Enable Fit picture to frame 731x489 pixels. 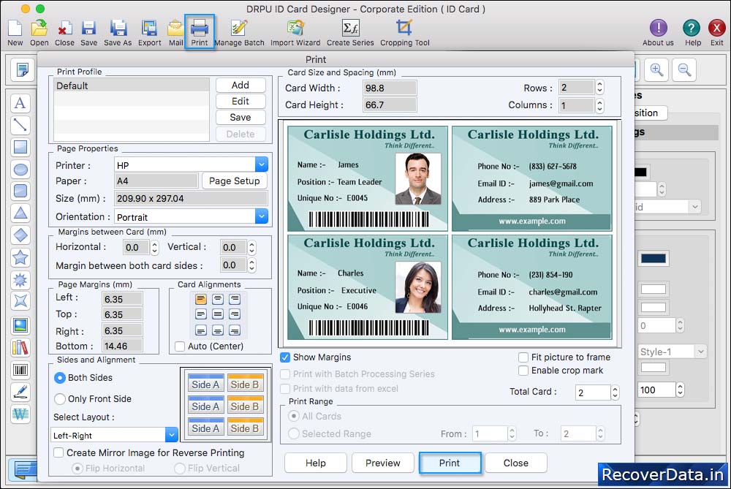coord(523,357)
